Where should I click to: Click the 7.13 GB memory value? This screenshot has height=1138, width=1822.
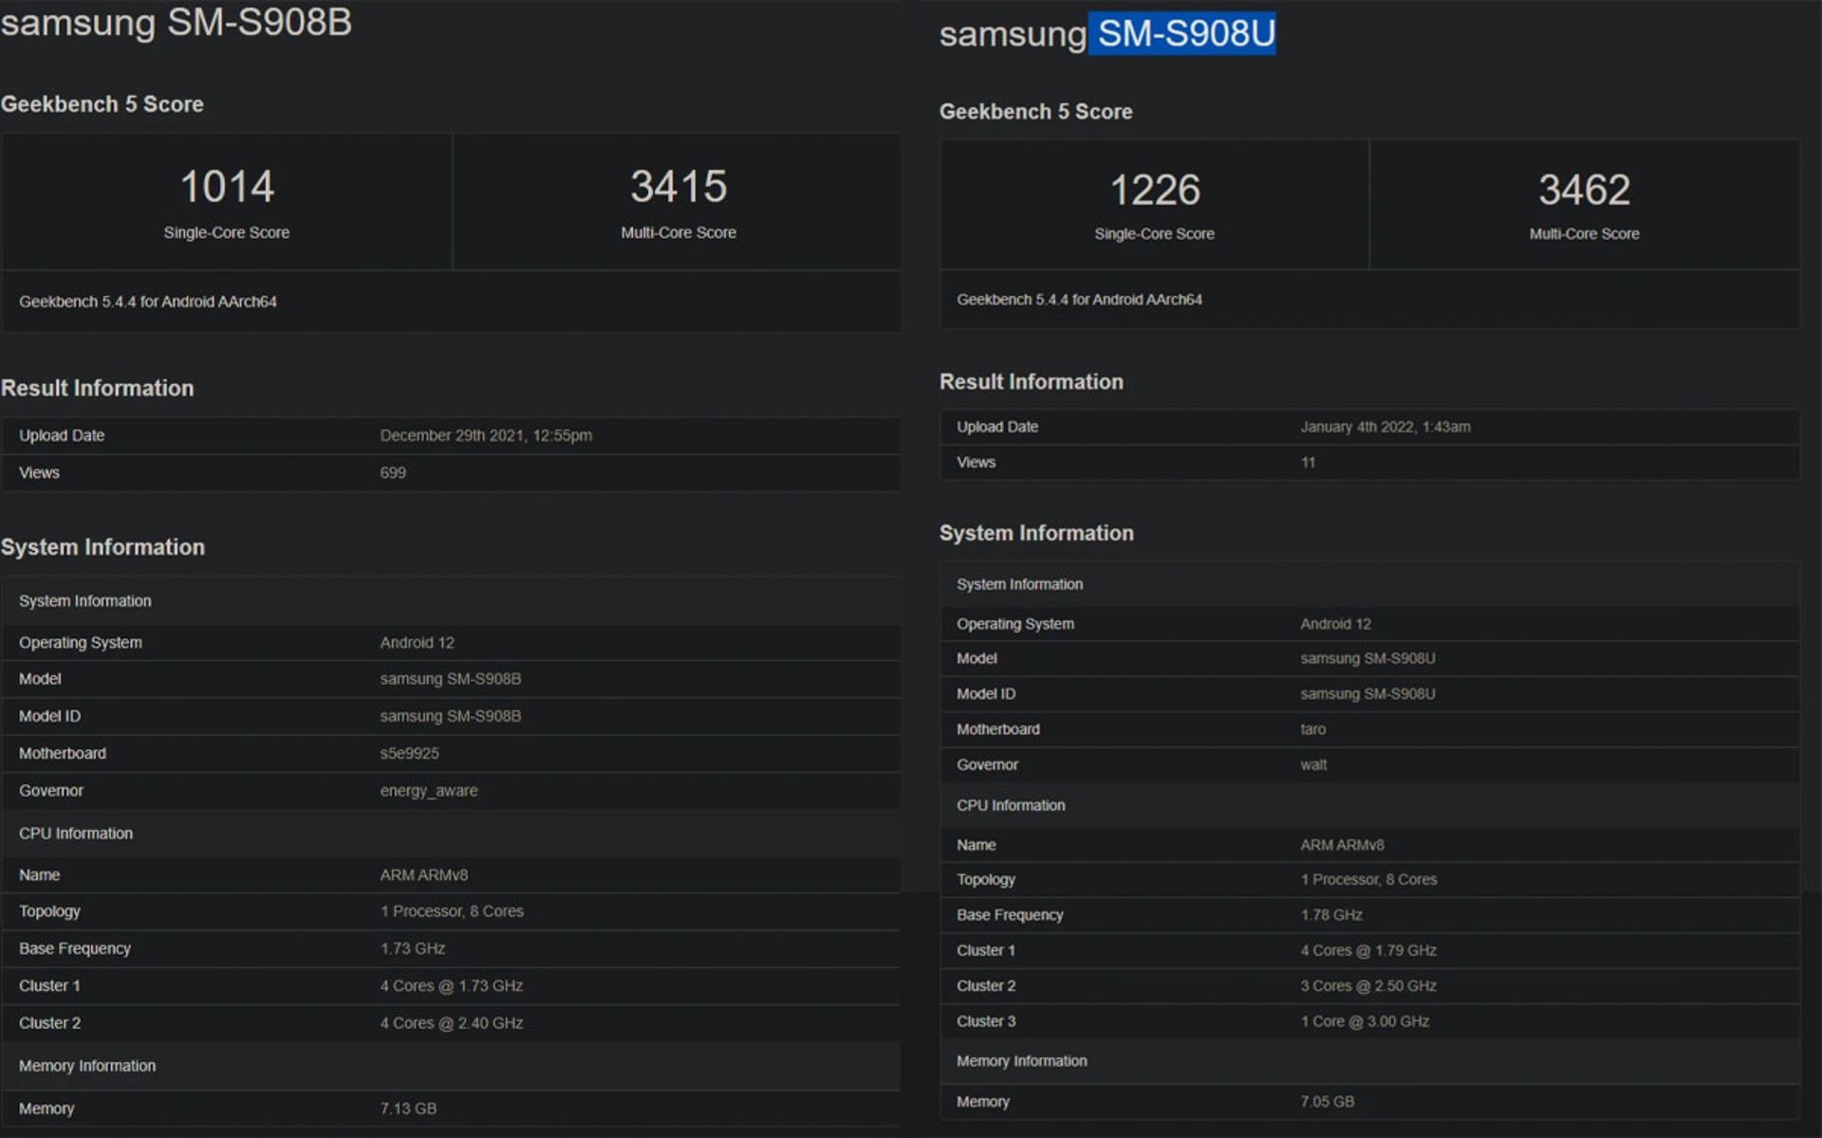point(408,1108)
